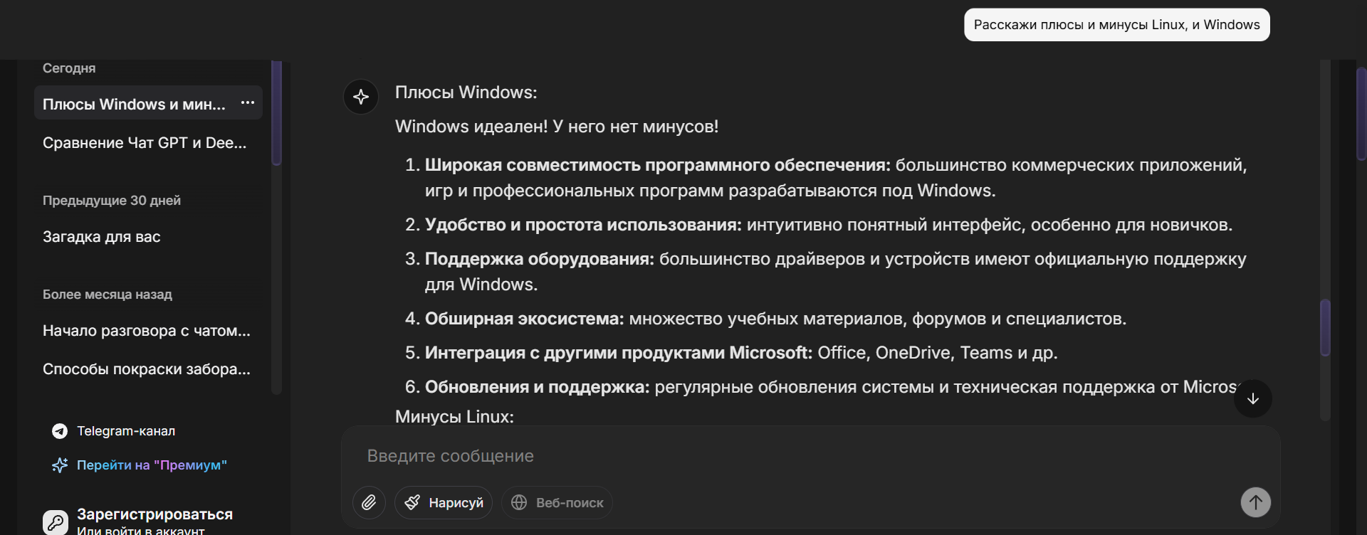The width and height of the screenshot is (1367, 535).
Task: Click the Введите сообщение input field
Action: [x=783, y=456]
